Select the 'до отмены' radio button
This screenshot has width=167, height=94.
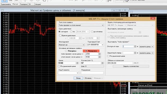click(92, 32)
